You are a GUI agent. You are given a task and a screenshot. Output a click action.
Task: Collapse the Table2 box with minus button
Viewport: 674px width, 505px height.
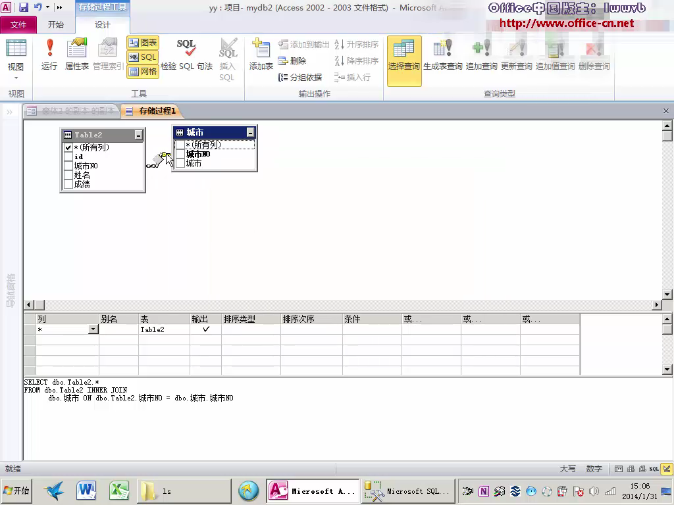(138, 135)
